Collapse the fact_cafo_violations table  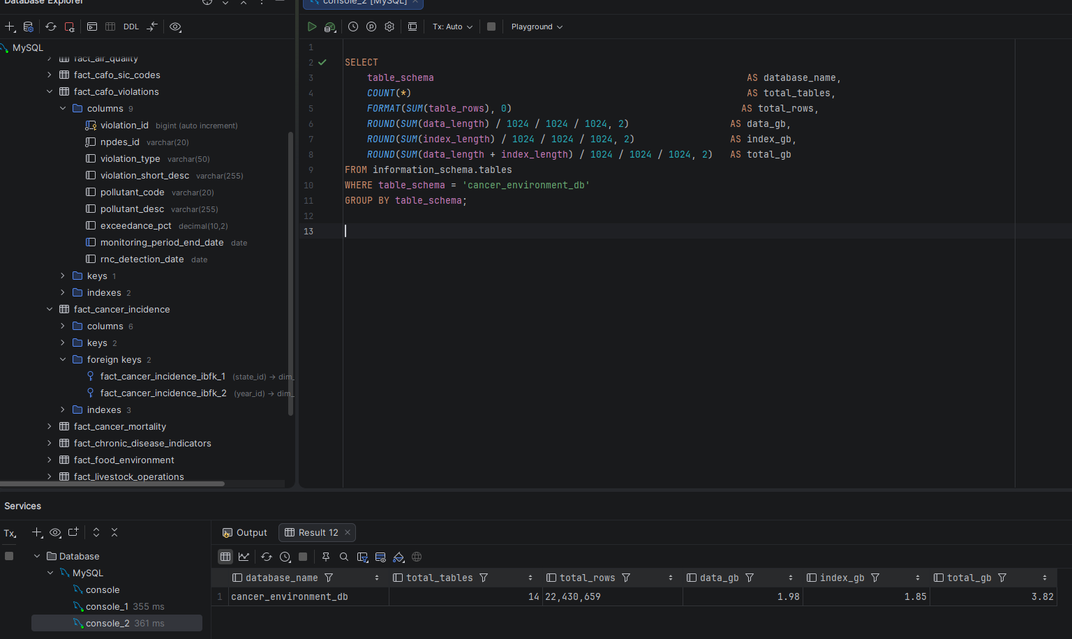tap(49, 91)
